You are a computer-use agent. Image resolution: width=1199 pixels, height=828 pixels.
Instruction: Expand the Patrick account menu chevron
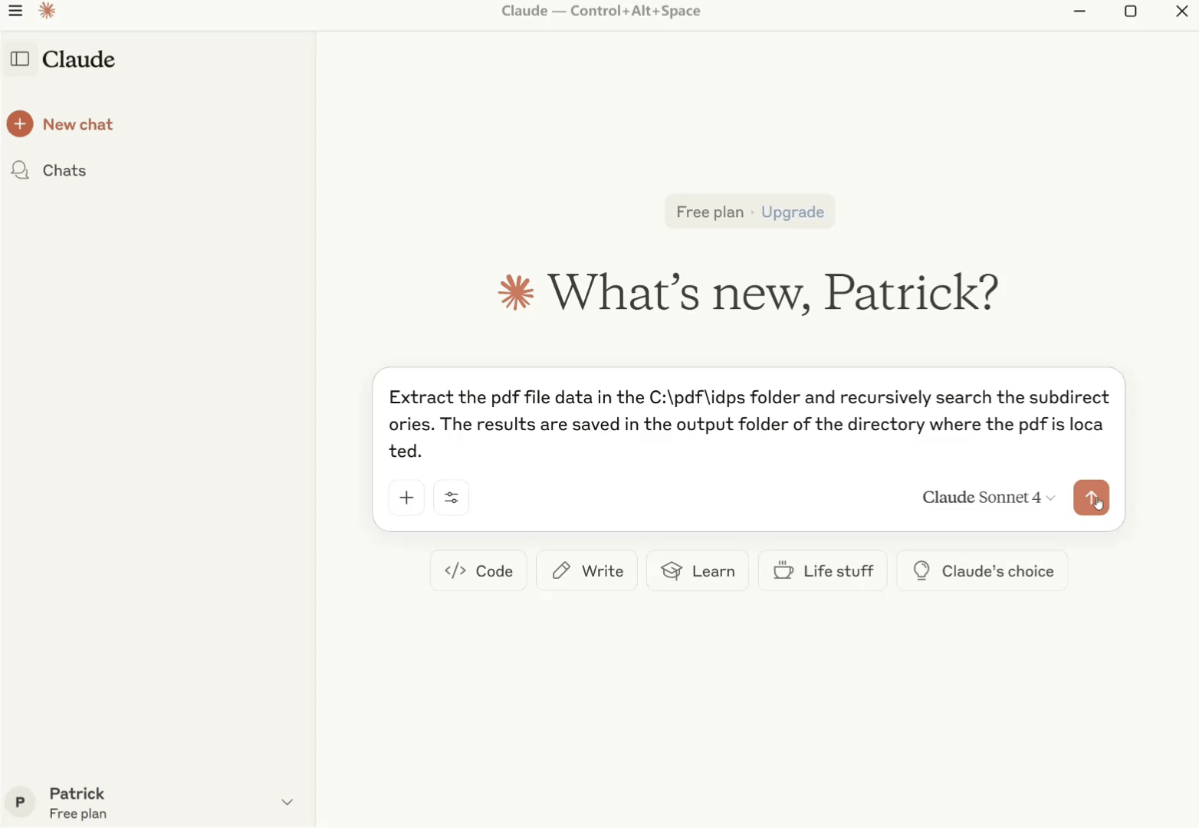point(287,803)
